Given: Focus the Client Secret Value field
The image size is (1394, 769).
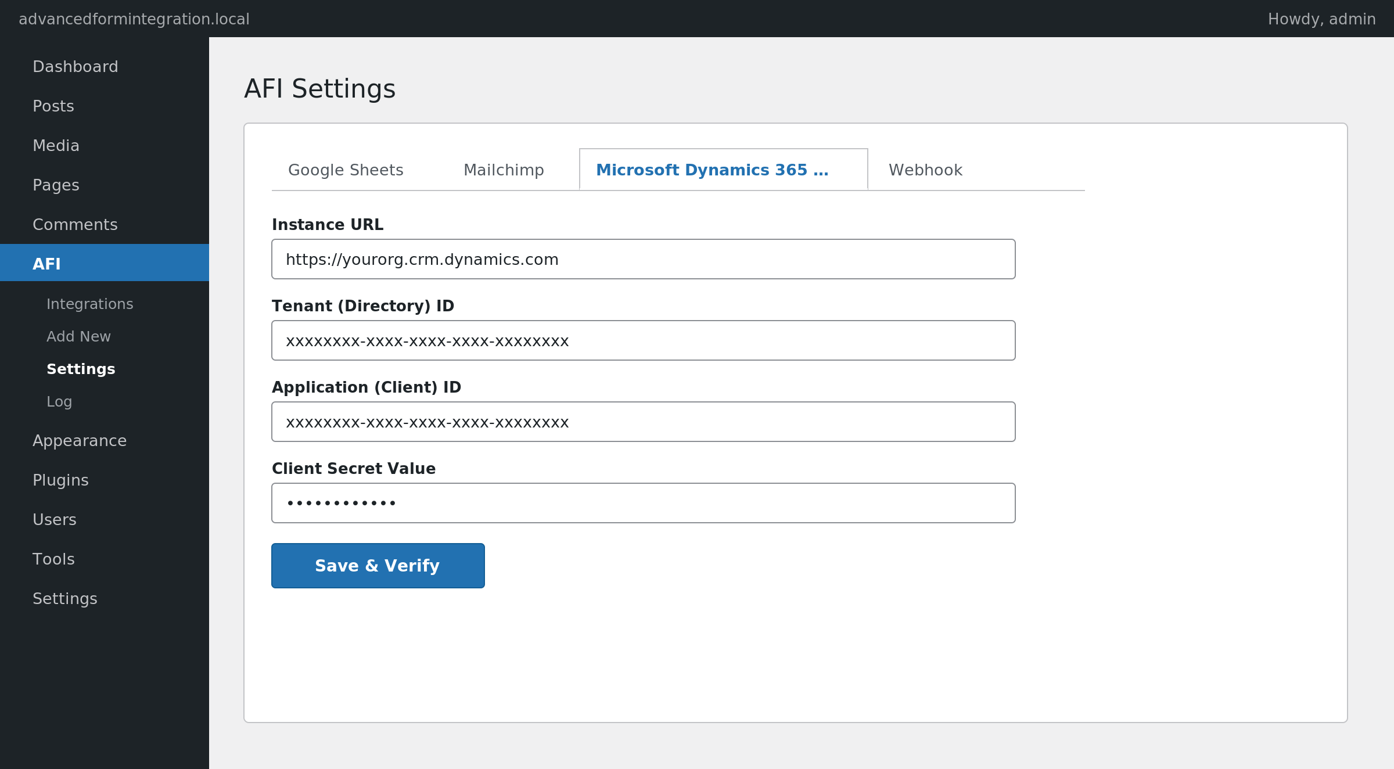Looking at the screenshot, I should click(x=644, y=503).
